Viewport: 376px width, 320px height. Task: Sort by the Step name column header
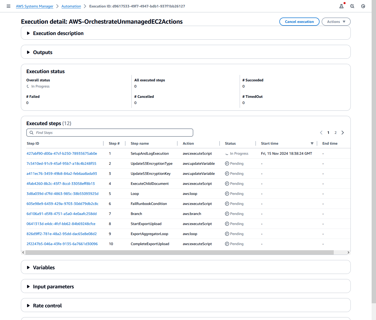point(140,143)
